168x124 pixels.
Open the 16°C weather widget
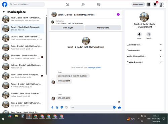click(131, 119)
